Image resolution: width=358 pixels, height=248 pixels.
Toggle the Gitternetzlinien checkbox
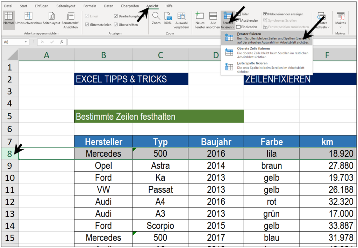pos(87,25)
